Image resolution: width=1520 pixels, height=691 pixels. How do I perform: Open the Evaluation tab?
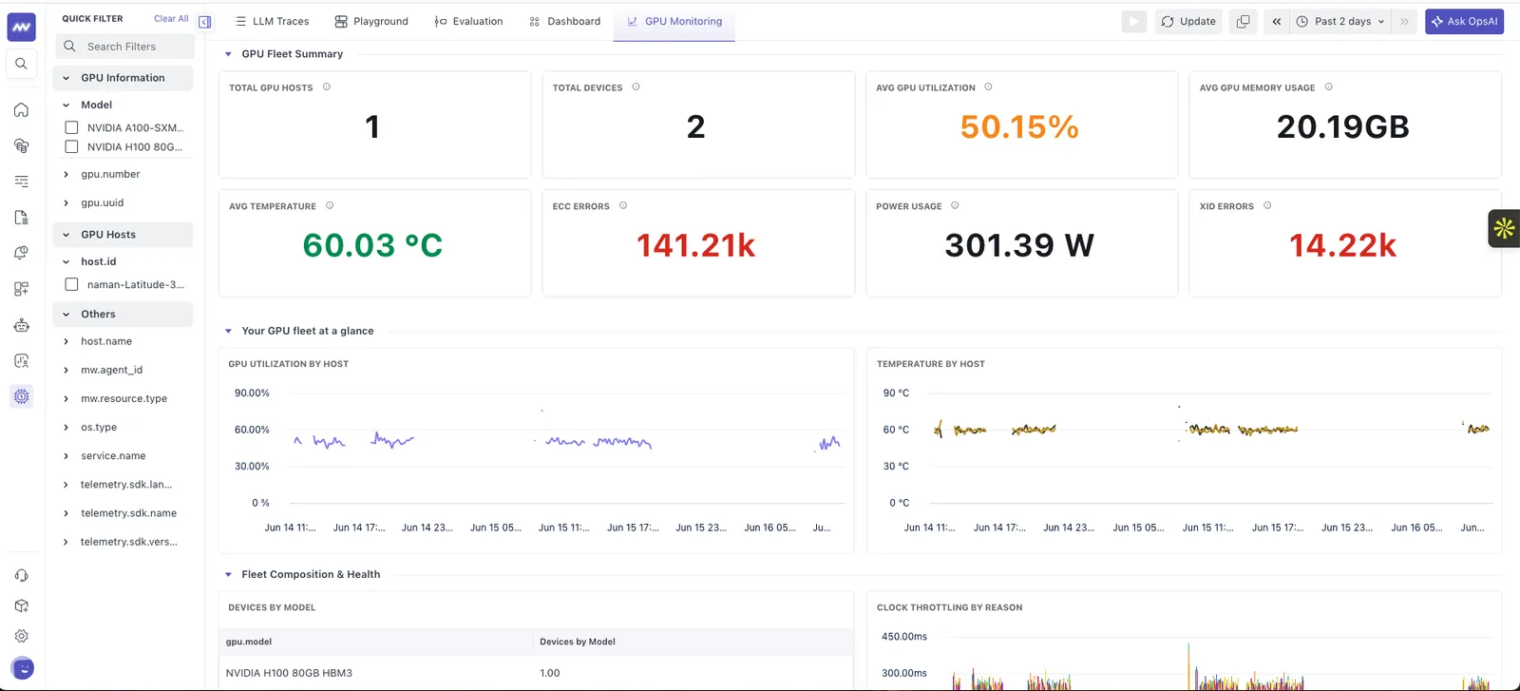(468, 21)
